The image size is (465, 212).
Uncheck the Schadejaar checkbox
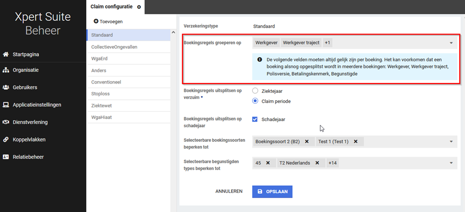tap(255, 119)
